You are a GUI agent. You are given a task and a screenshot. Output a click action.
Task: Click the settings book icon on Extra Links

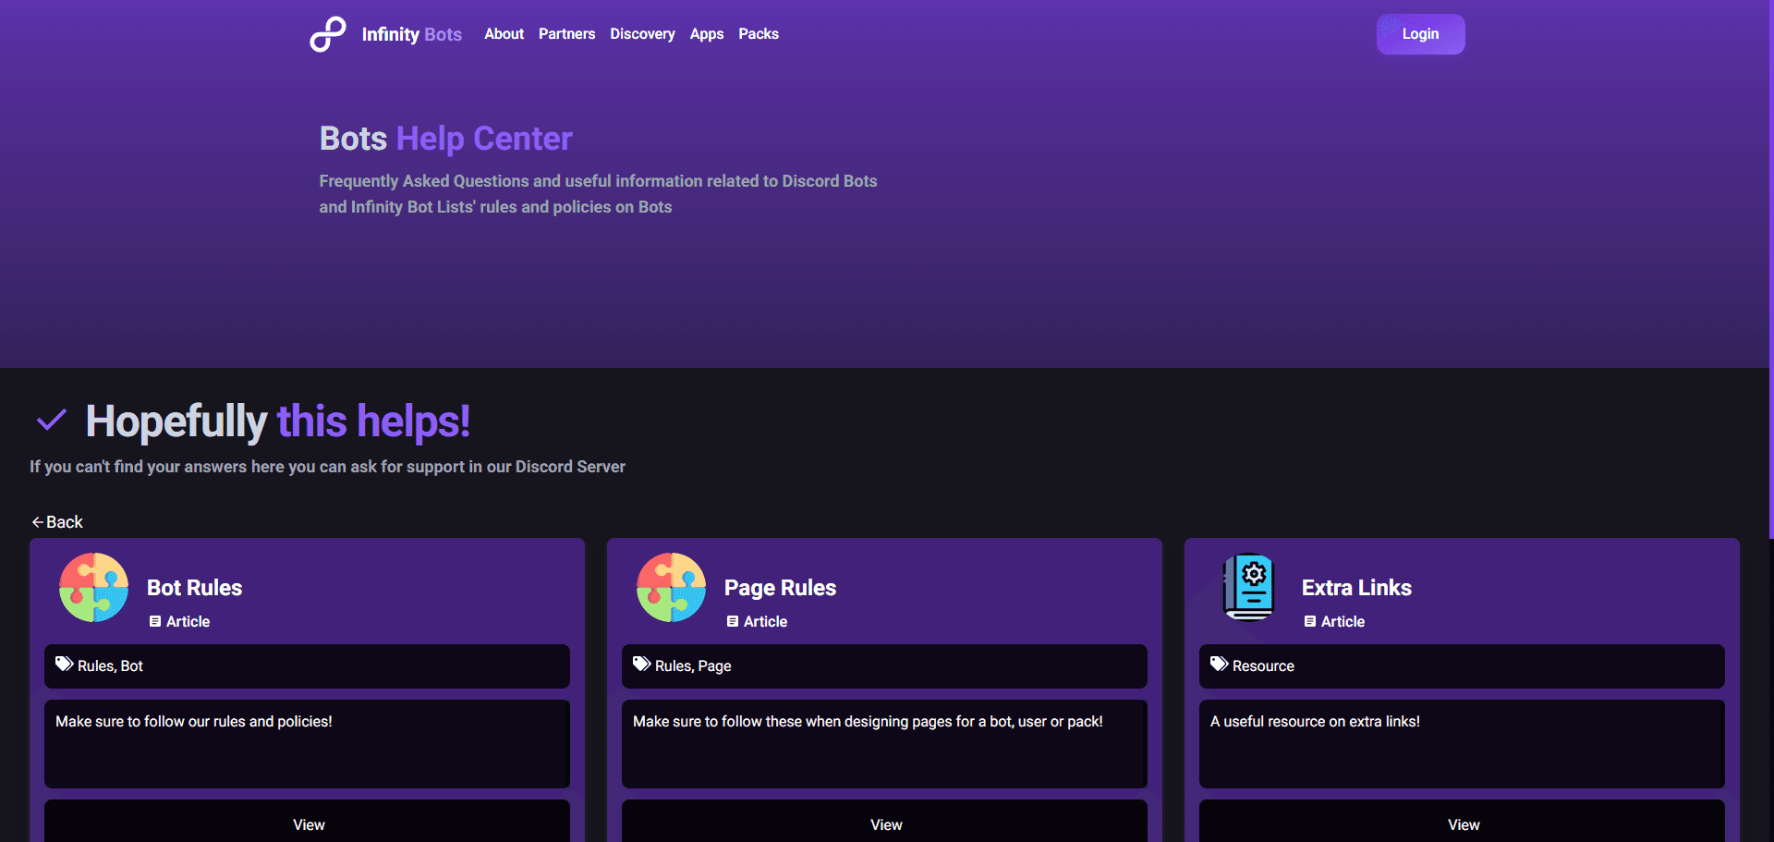1249,587
